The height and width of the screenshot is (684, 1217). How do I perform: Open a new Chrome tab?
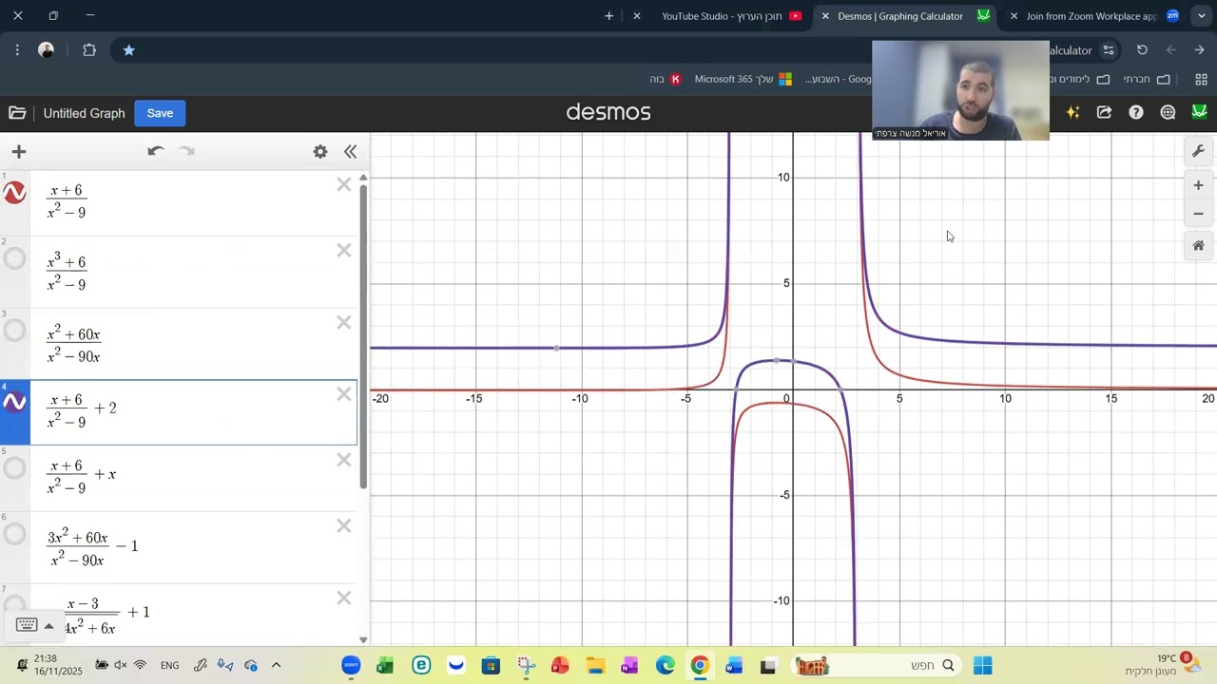pos(608,16)
